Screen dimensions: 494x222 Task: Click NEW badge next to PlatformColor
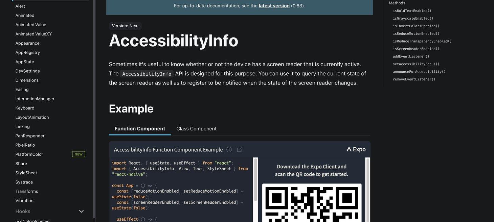[78, 154]
